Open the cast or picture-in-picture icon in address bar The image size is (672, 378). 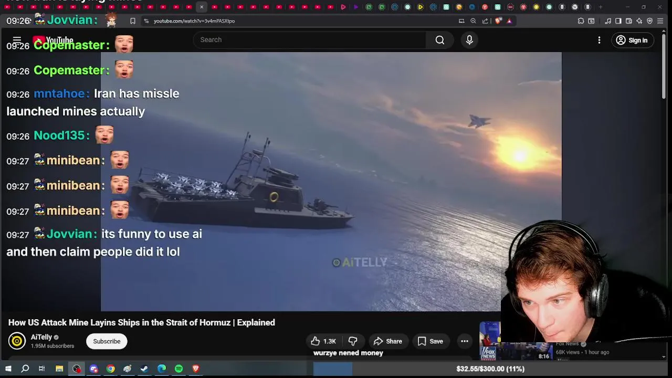[x=461, y=21]
